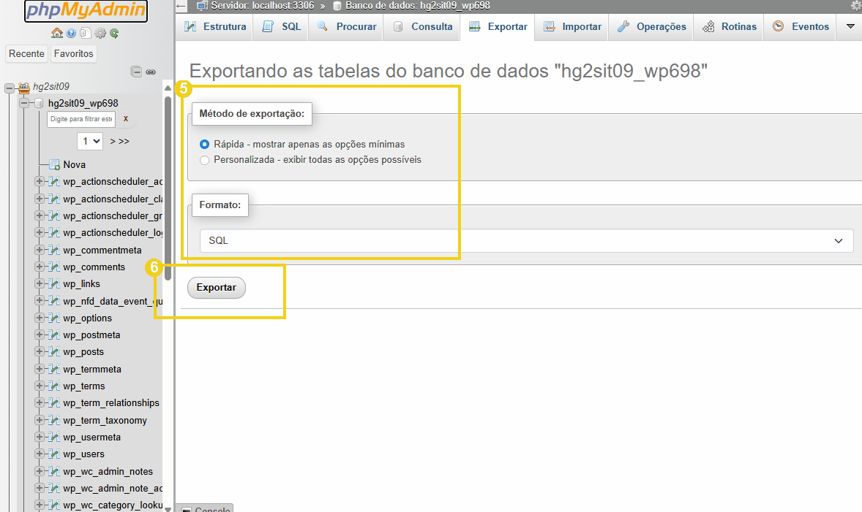Click table icon beside wp_term_taxonomy

tap(54, 421)
